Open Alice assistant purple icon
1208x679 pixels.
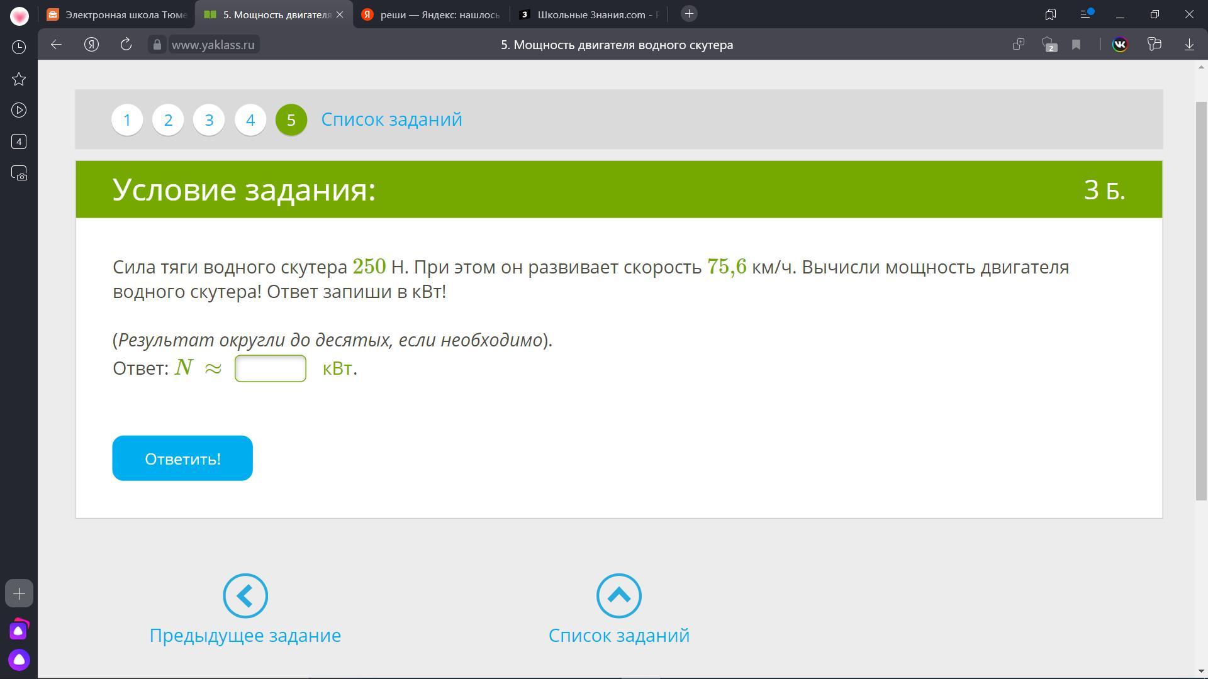[x=19, y=660]
